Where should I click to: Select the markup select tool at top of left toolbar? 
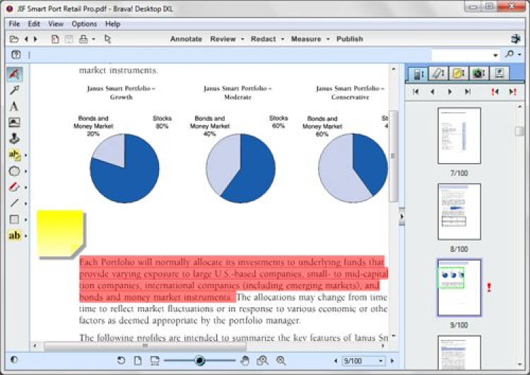point(15,74)
